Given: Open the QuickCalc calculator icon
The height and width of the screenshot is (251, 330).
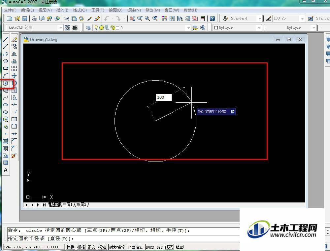Looking at the screenshot, I should 203,18.
